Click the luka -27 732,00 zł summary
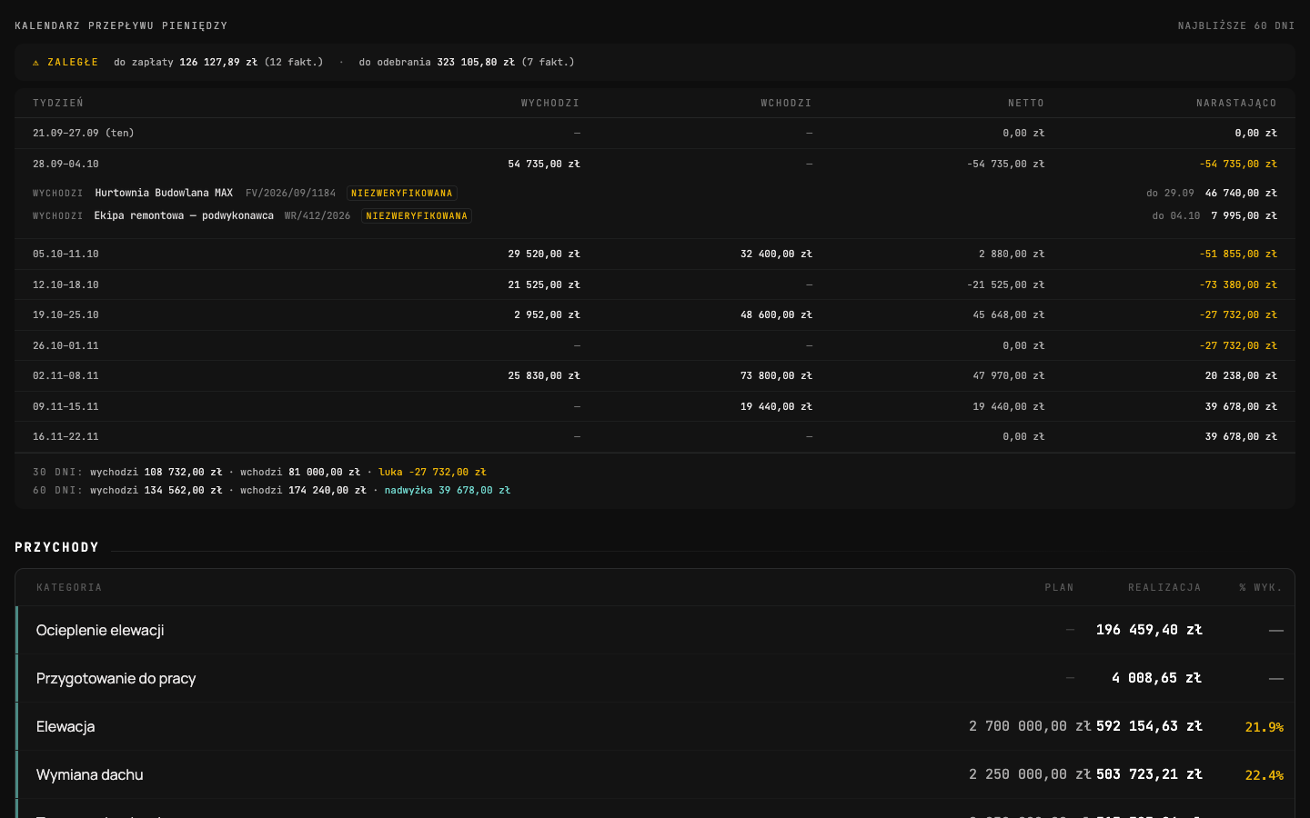The height and width of the screenshot is (818, 1310). coord(432,473)
